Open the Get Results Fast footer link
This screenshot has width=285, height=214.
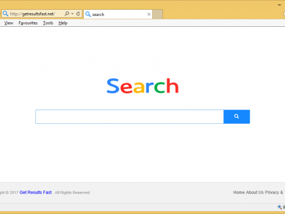click(x=35, y=192)
